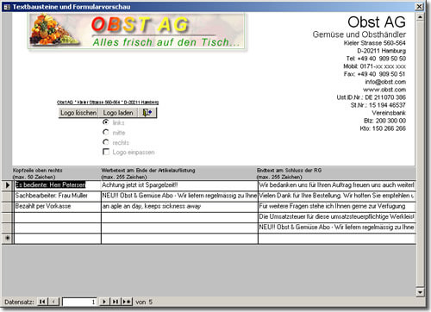Click Werbetext cell starting 'NEU!! Obst & Gemüse Abo'
Viewport: 431px width, 312px height.
tap(179, 196)
